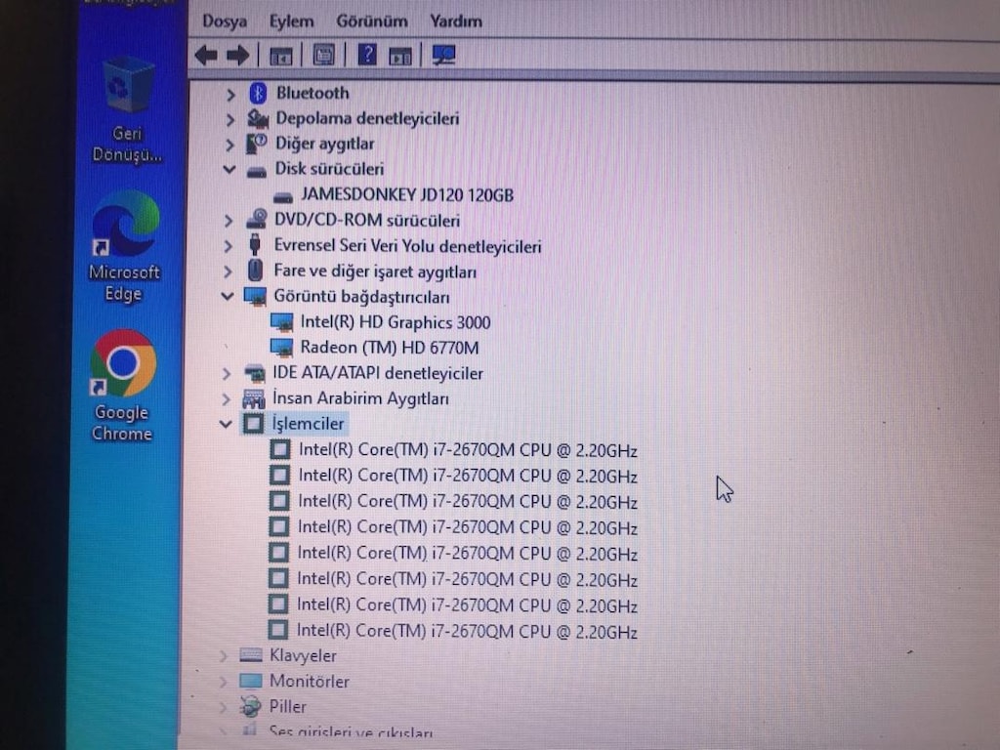This screenshot has height=750, width=1000.
Task: Expand the Piller node
Action: (224, 707)
